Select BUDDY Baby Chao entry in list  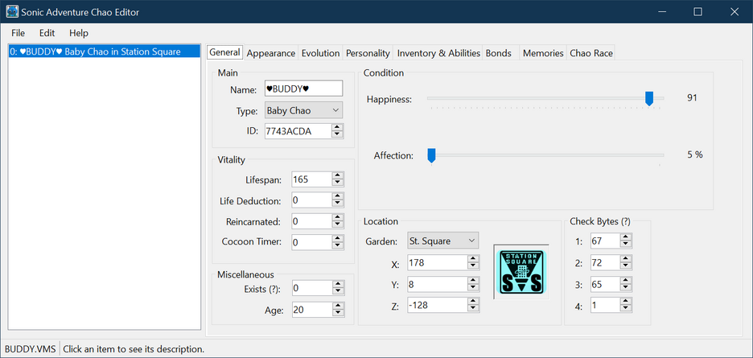coord(95,51)
